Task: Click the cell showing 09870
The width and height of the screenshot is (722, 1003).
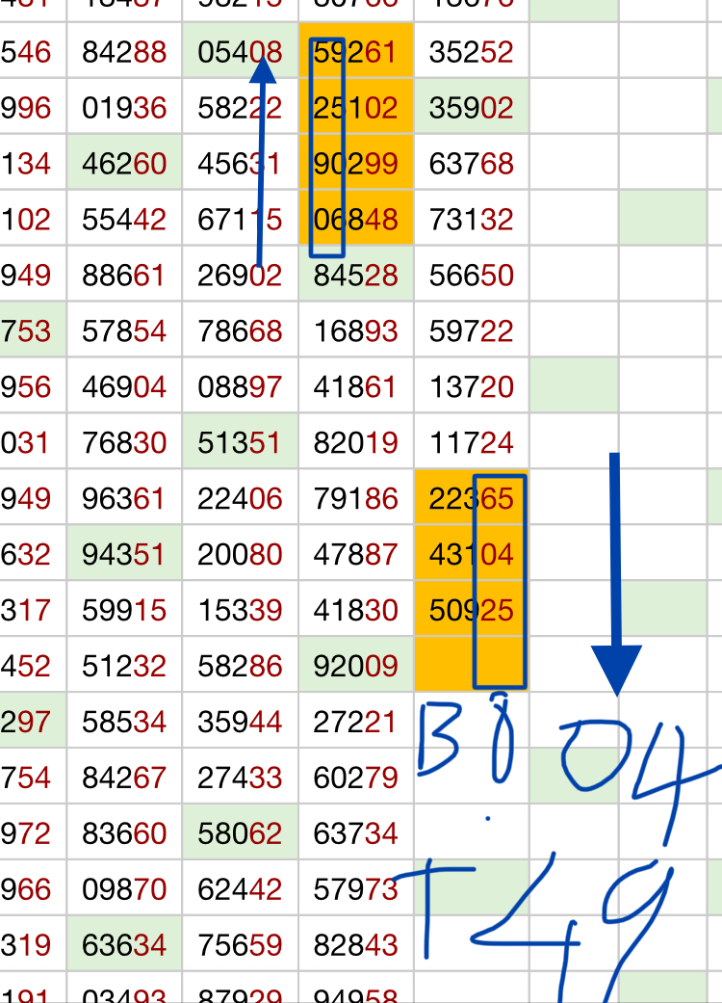Action: (x=124, y=887)
